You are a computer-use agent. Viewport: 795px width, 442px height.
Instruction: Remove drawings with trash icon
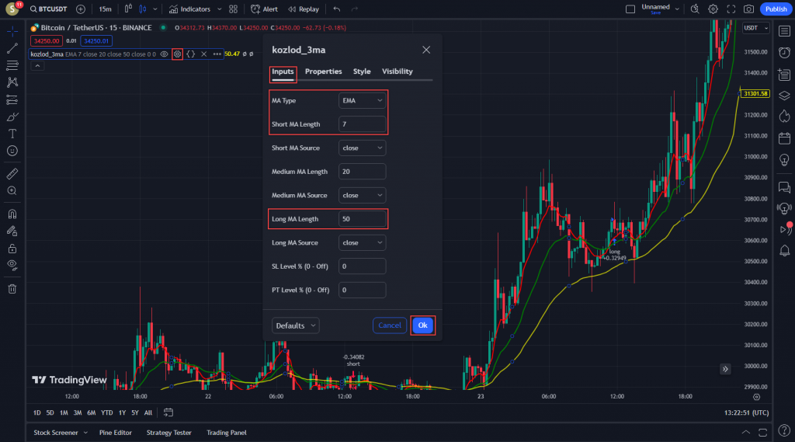(12, 289)
